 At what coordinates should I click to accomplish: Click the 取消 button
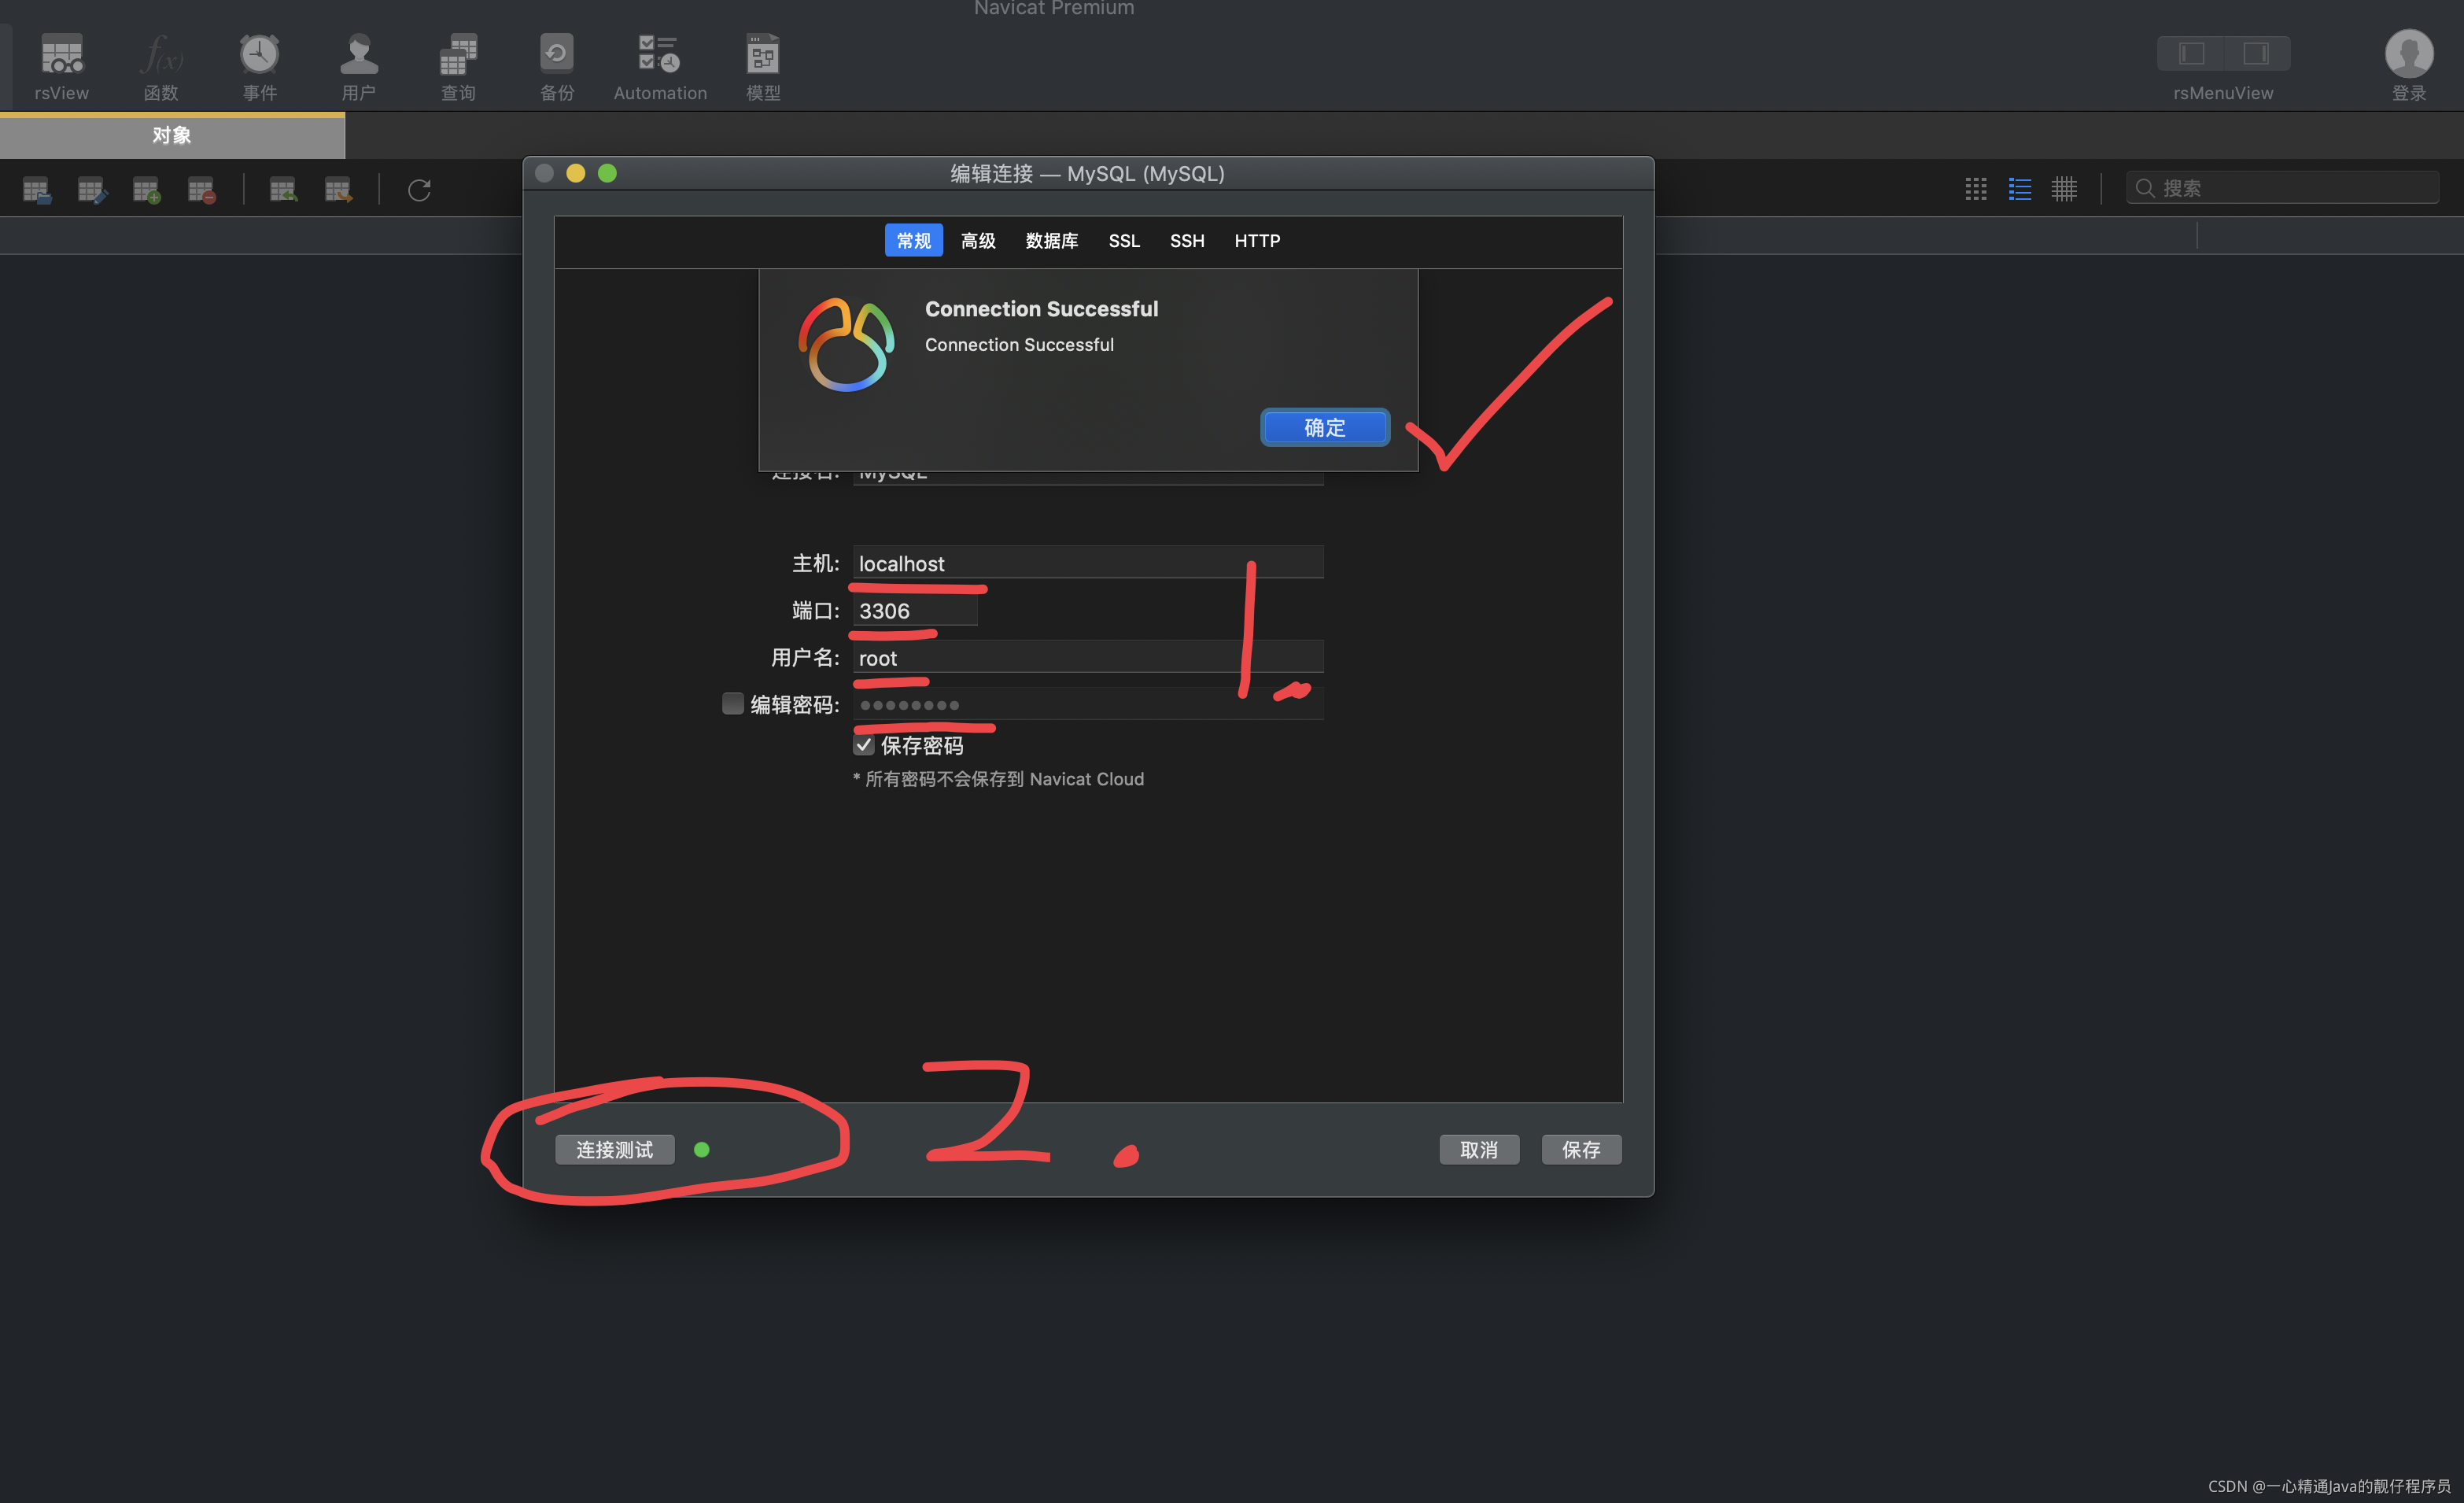click(x=1479, y=1150)
